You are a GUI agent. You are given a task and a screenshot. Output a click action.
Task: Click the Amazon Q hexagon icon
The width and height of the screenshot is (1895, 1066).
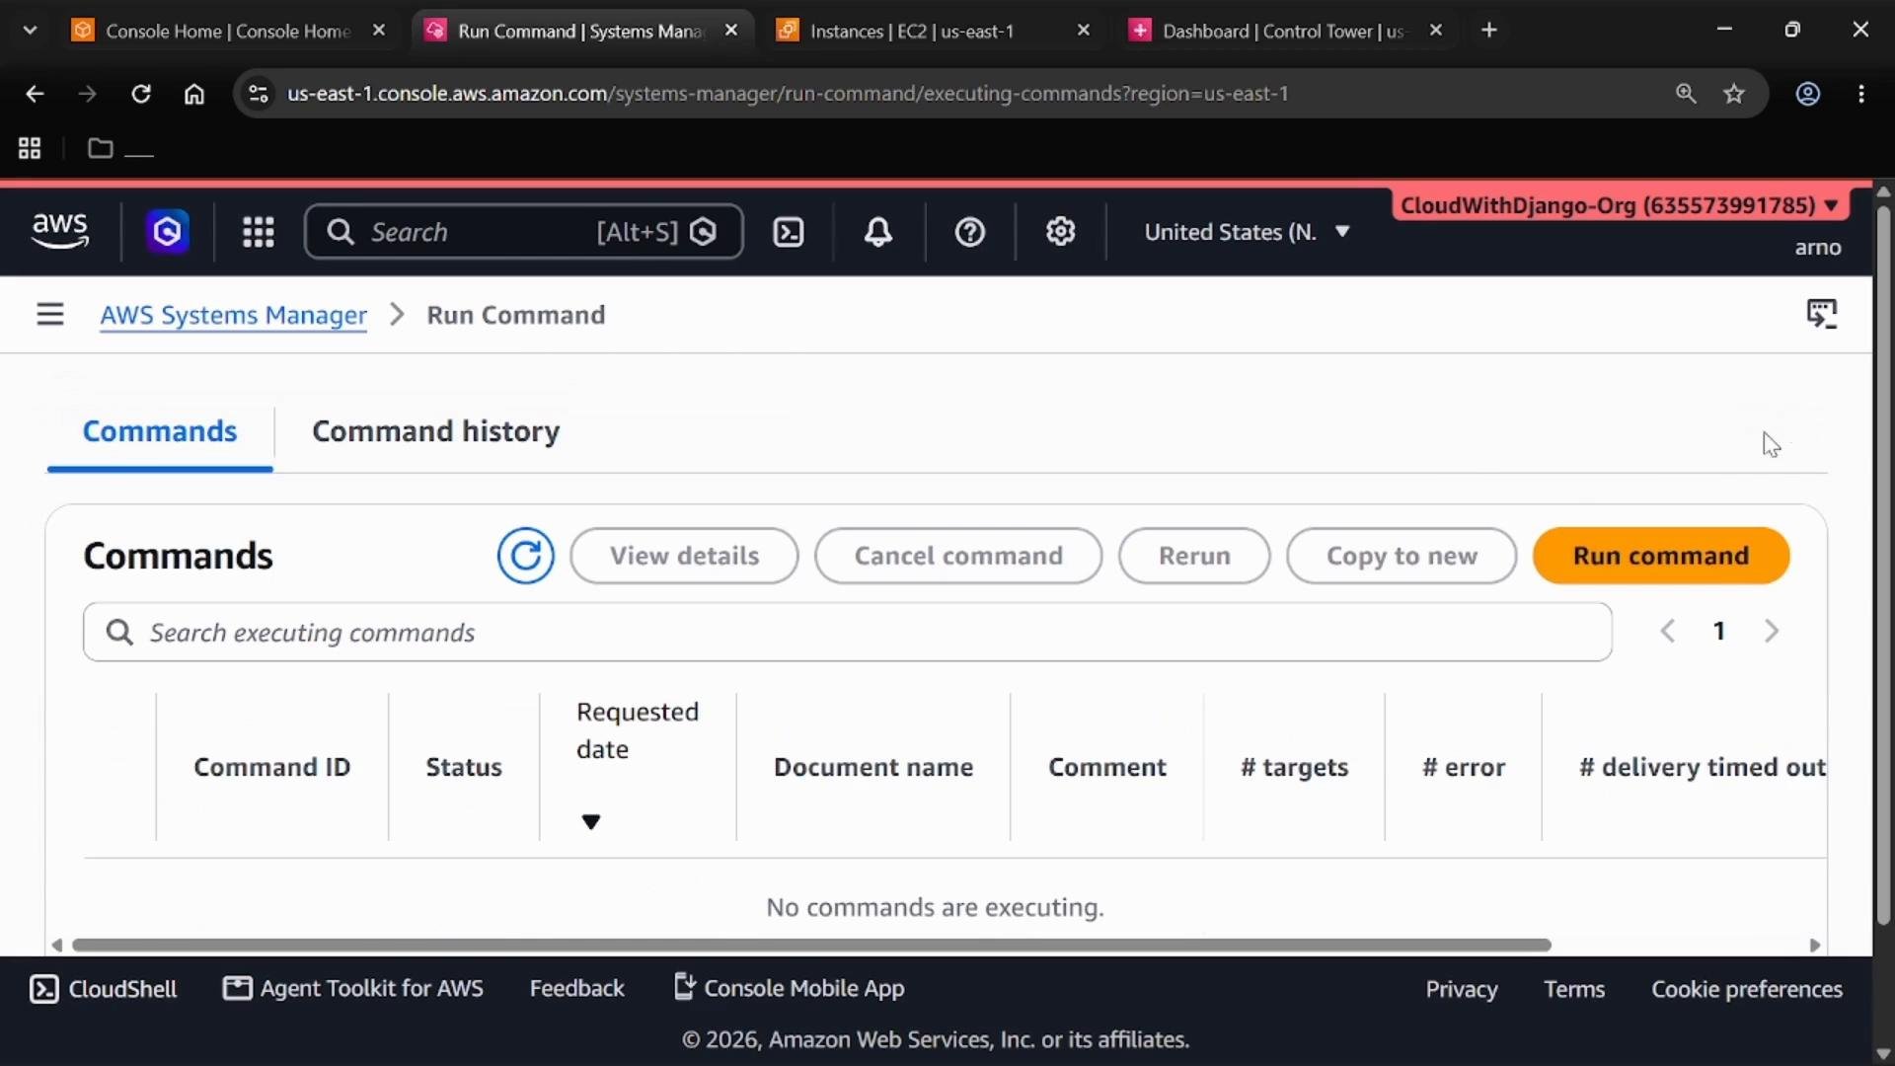168,232
